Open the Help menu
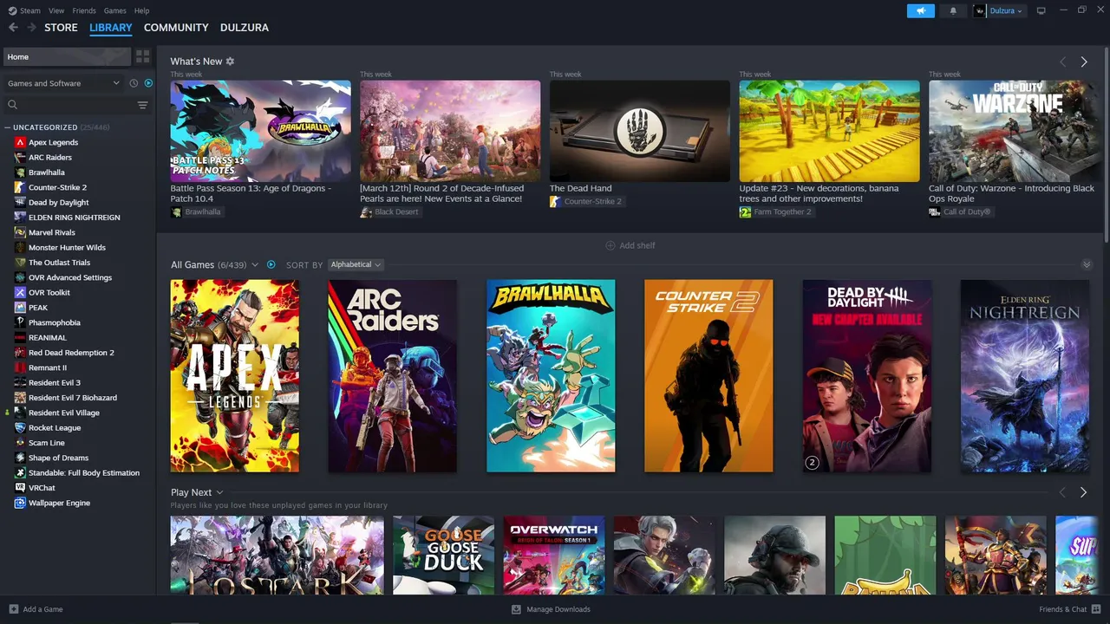1110x624 pixels. pyautogui.click(x=141, y=10)
